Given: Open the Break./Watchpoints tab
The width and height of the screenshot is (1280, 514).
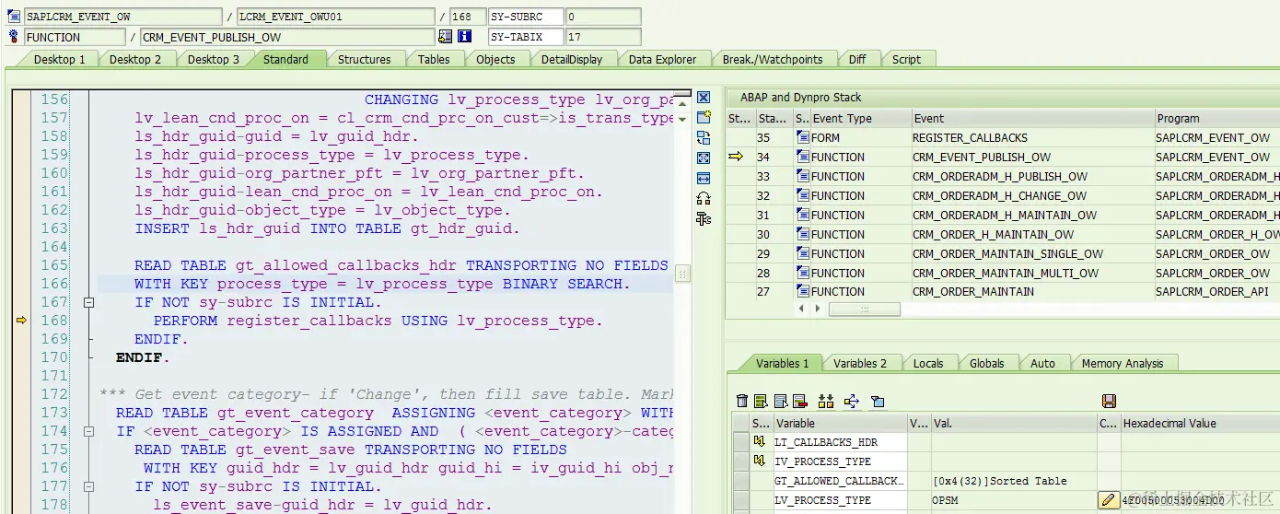Looking at the screenshot, I should 772,59.
